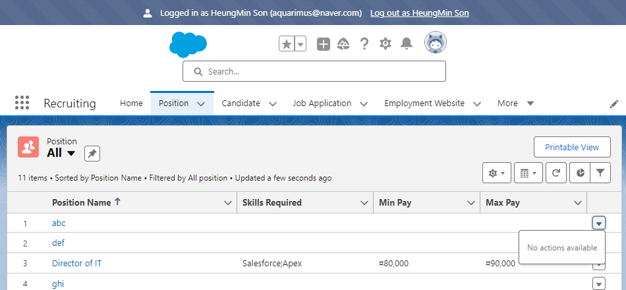Viewport: 626px width, 290px height.
Task: Expand the Employment Website tab chevron
Action: click(x=476, y=104)
